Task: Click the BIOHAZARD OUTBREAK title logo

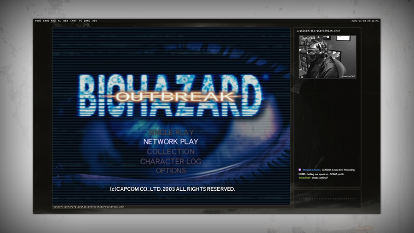Action: coord(170,96)
